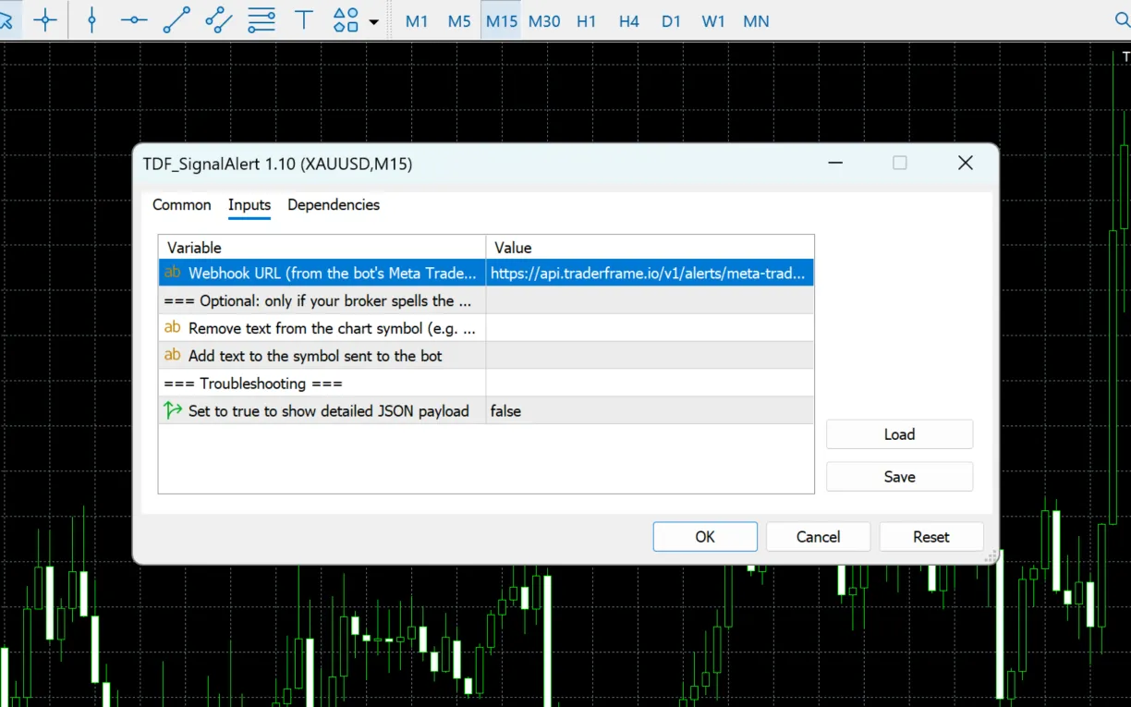Click string icon beside Remove text row
This screenshot has height=707, width=1131.
pyautogui.click(x=173, y=327)
